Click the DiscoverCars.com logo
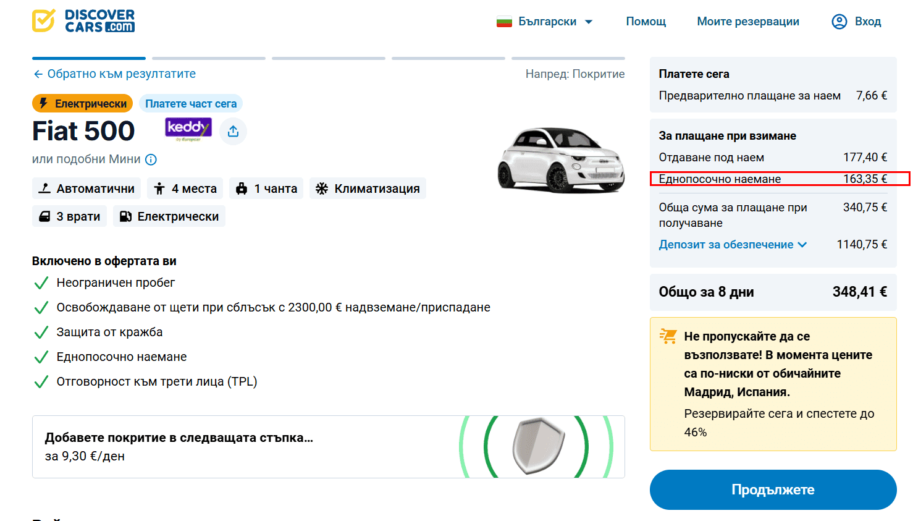 click(x=83, y=21)
